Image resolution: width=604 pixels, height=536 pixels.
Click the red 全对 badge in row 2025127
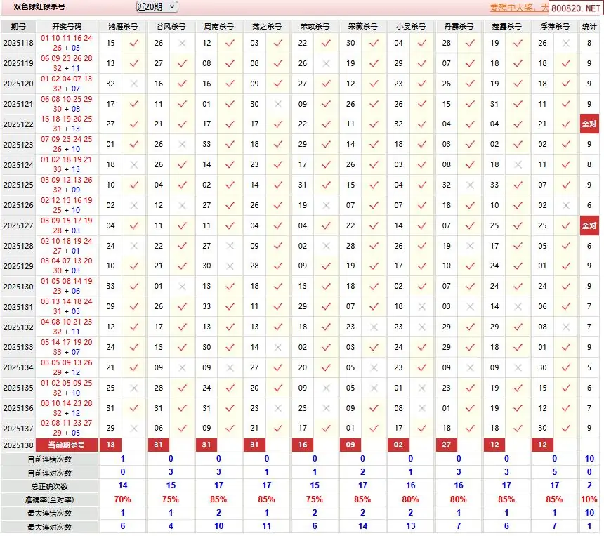pos(588,225)
